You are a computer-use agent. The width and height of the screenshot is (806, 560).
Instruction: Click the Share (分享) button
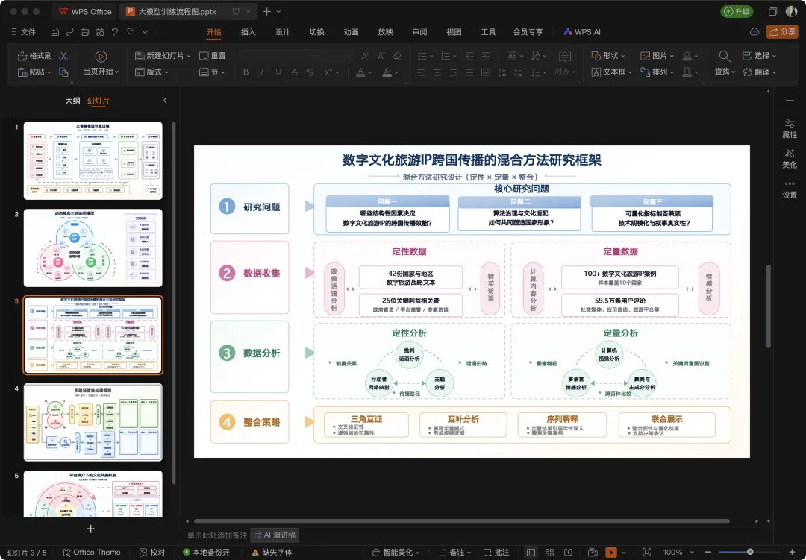pyautogui.click(x=782, y=32)
